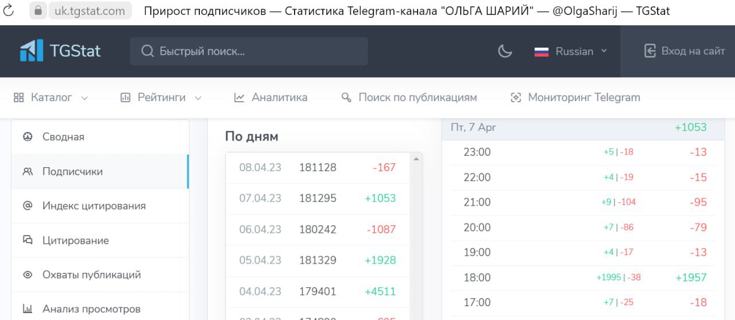This screenshot has height=320, width=735.
Task: Click the 20:00 hourly row
Action: coord(583,228)
